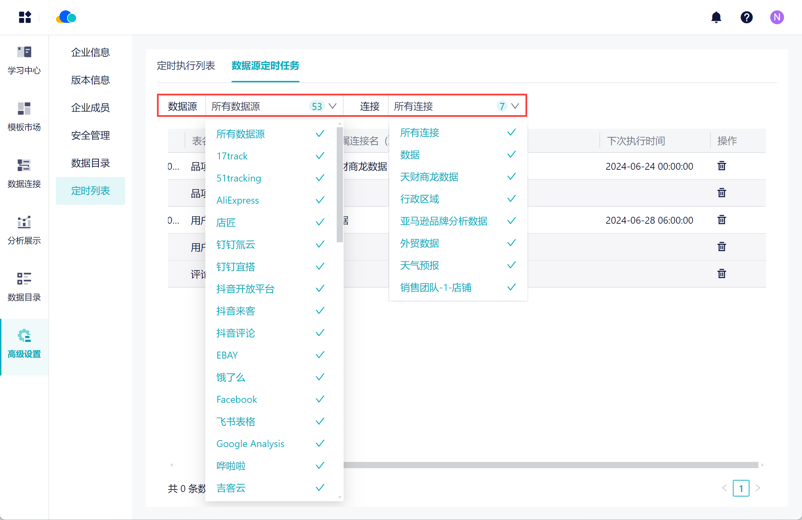Go to next page arrow
This screenshot has width=802, height=520.
click(758, 488)
